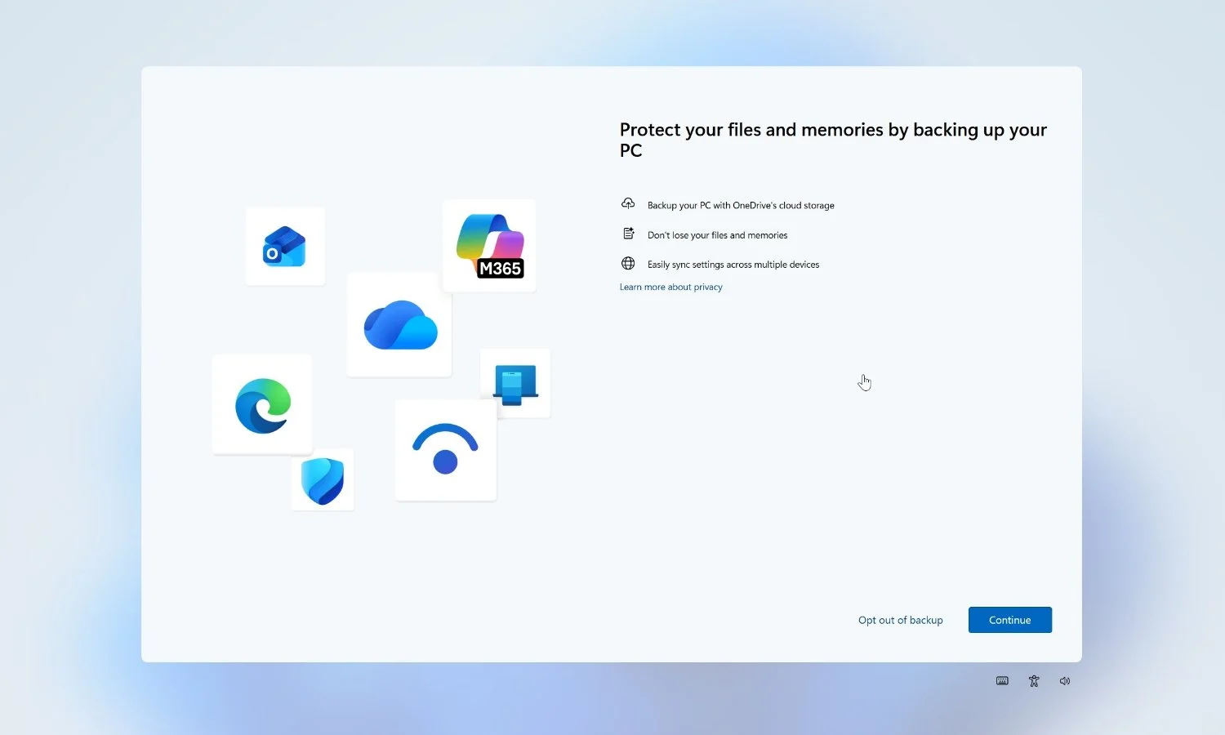
Task: Open the accessibility options icon
Action: point(1034,681)
